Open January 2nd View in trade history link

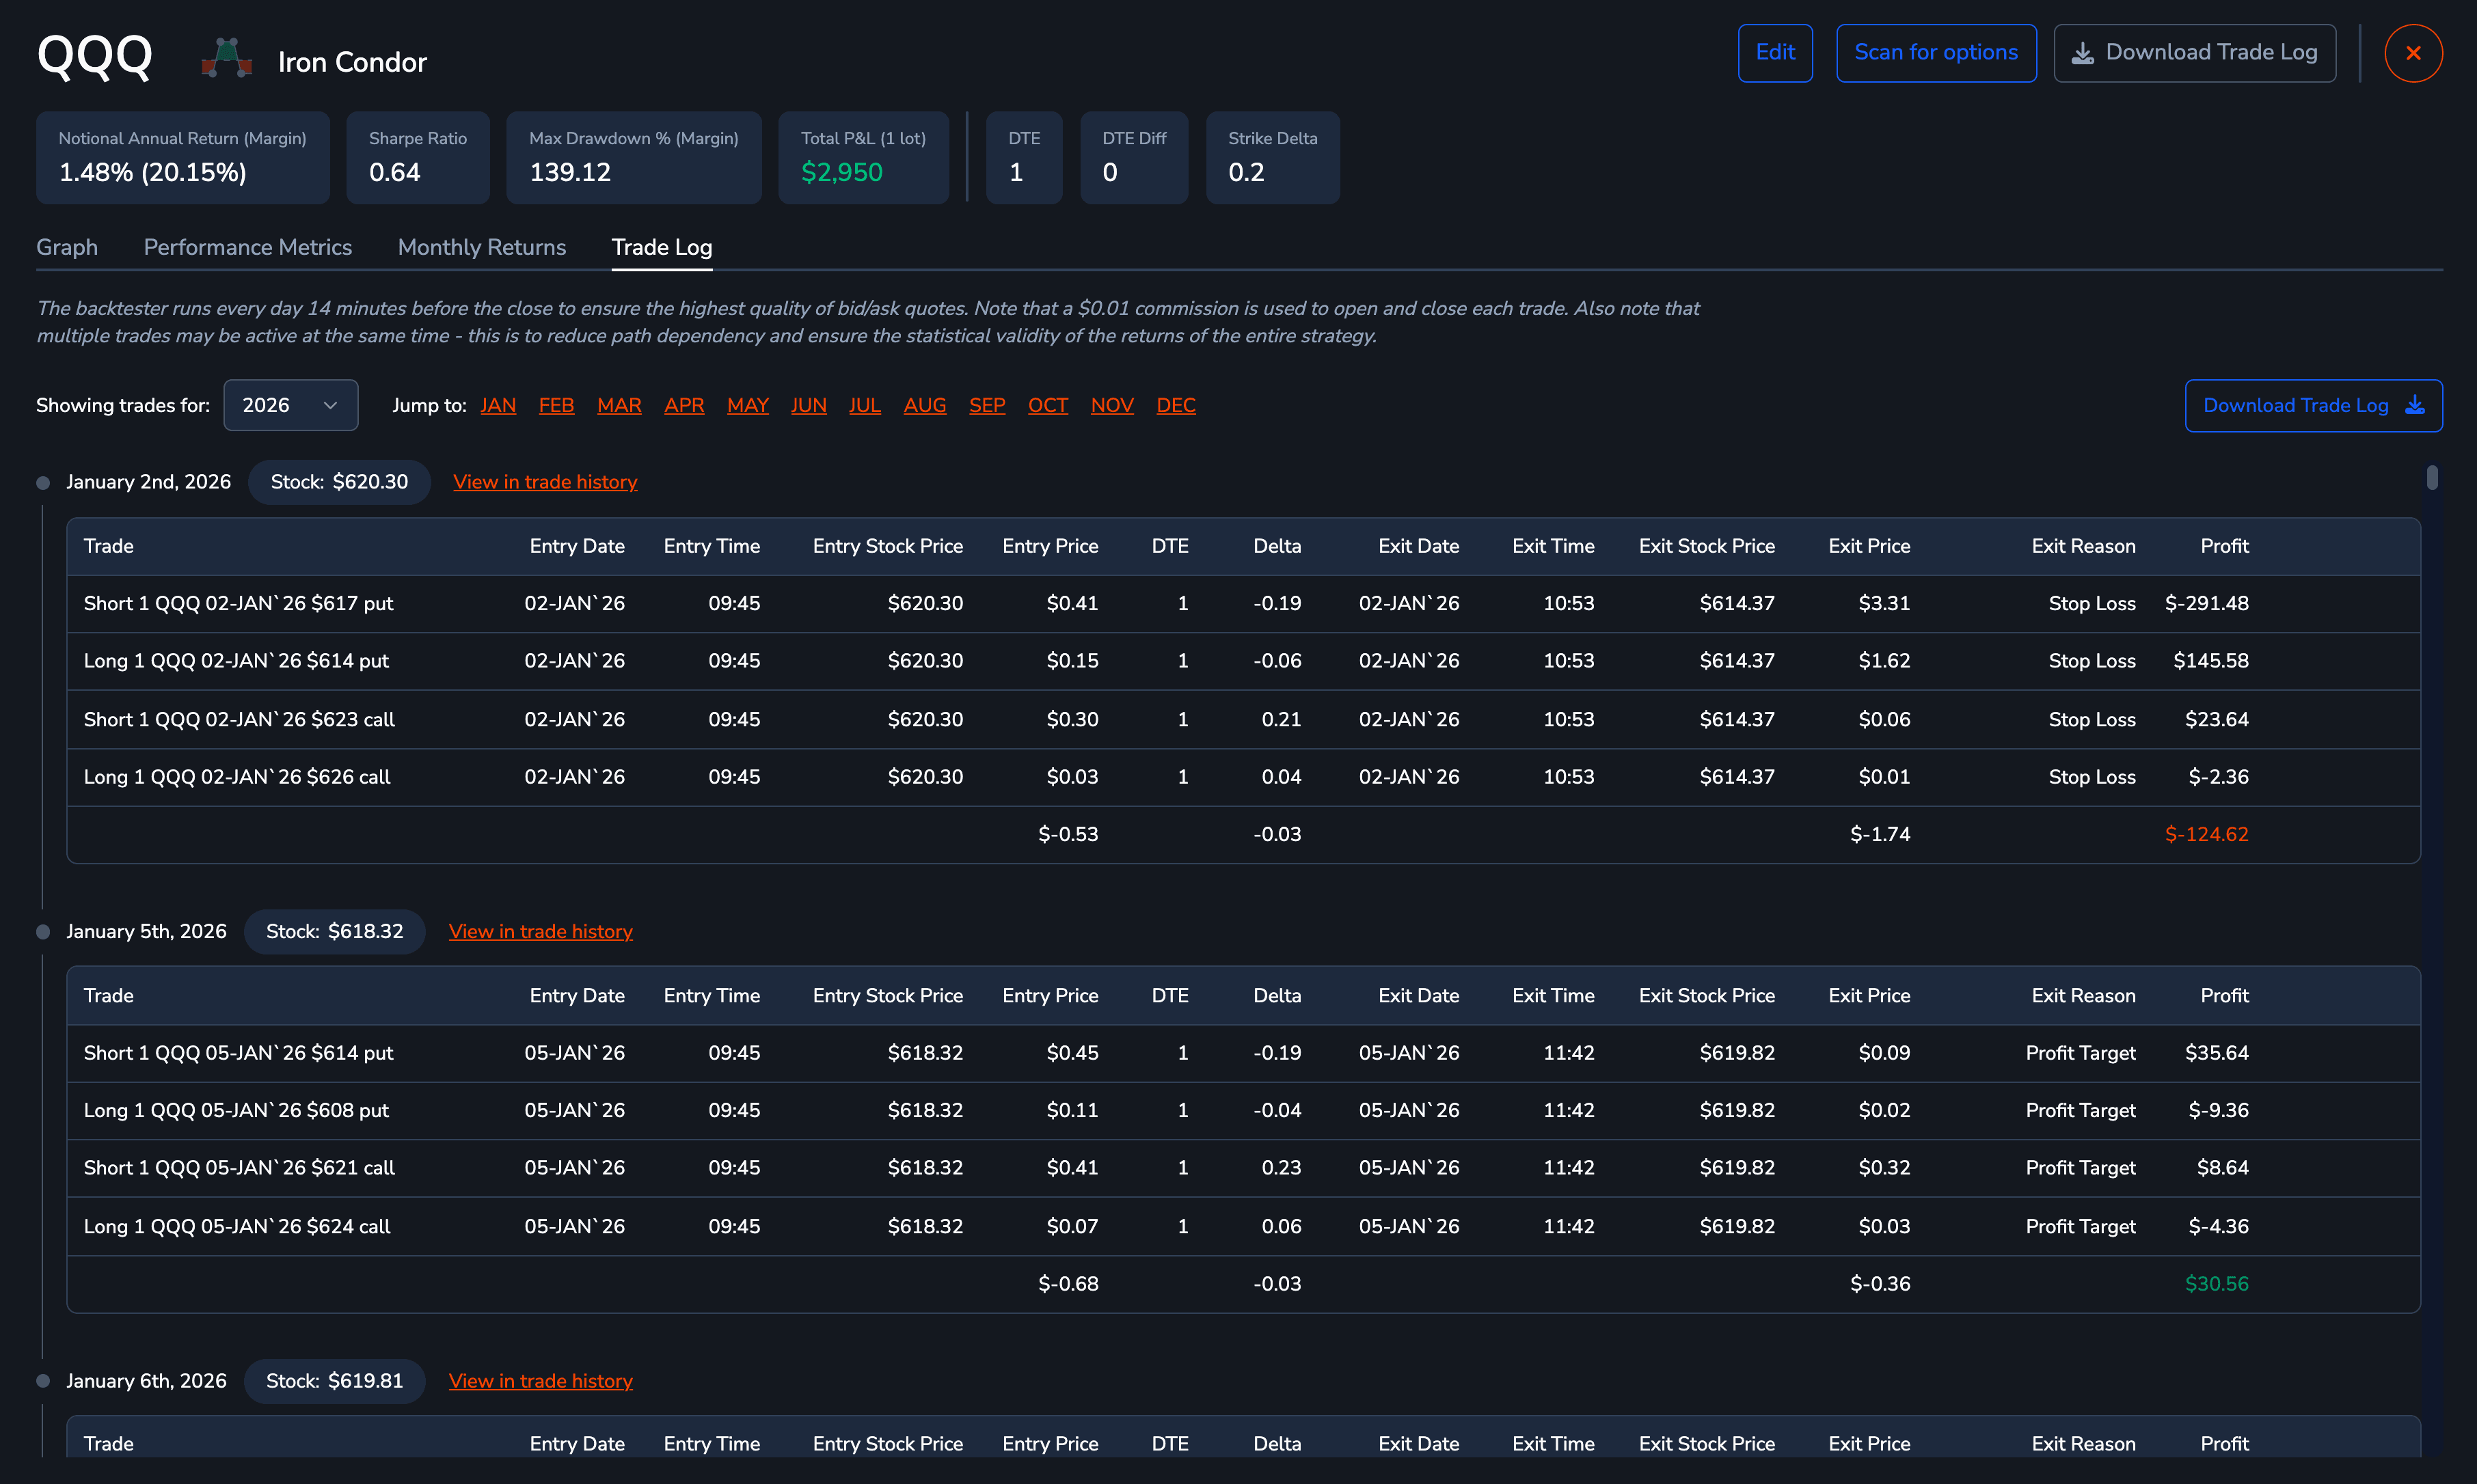tap(545, 482)
